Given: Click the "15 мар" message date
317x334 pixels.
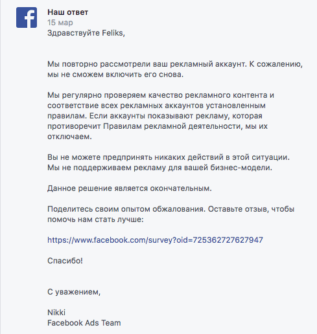Looking at the screenshot, I should (60, 23).
